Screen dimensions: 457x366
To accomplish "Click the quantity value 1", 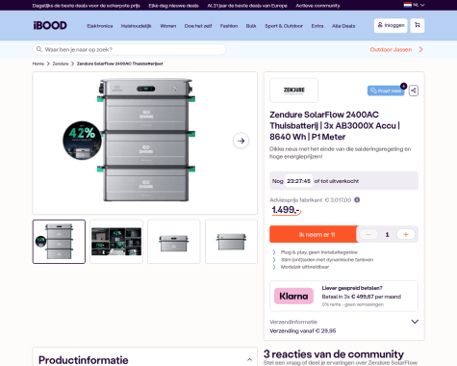I will coord(387,235).
